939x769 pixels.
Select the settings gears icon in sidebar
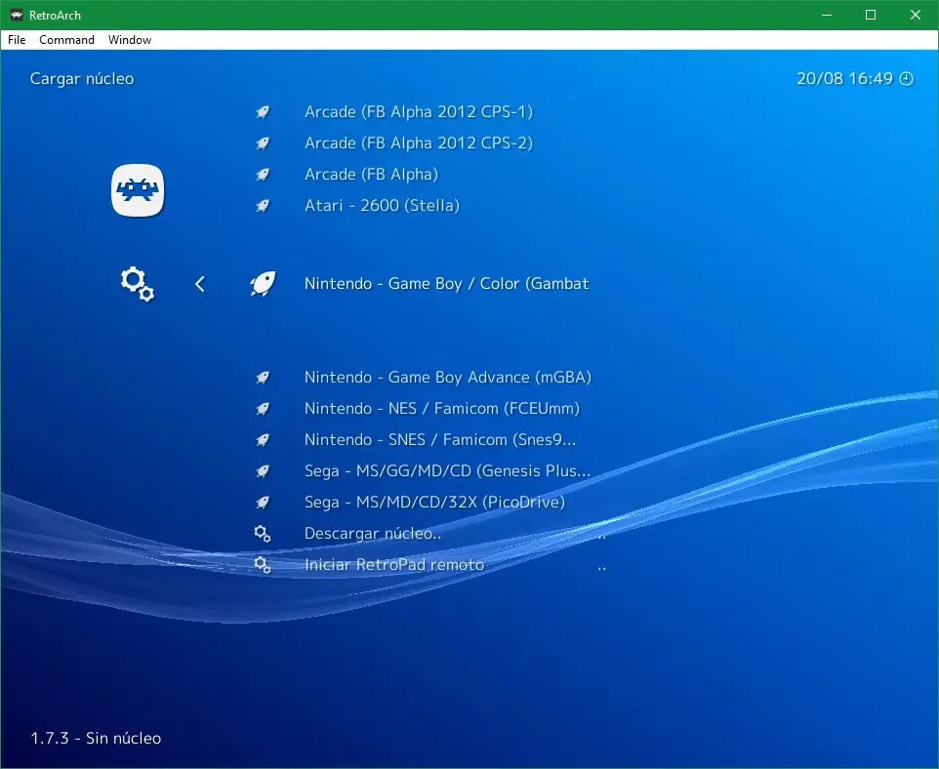point(138,284)
